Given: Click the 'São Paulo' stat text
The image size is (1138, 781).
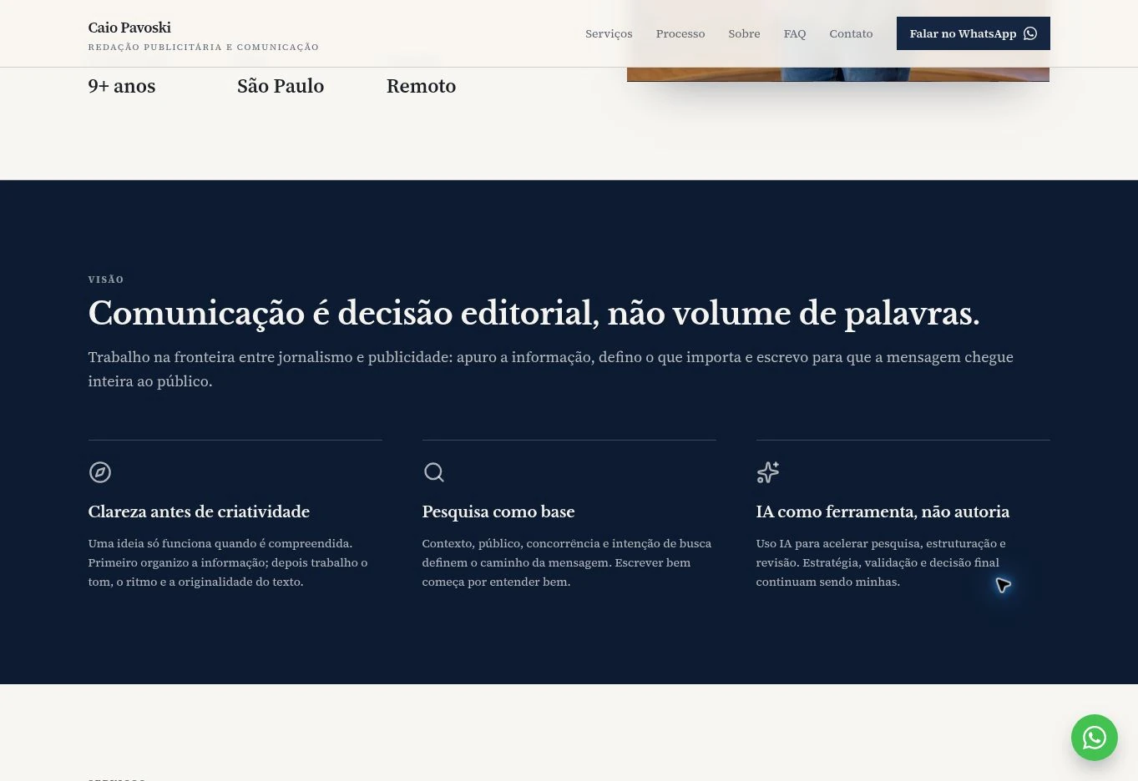Looking at the screenshot, I should [281, 86].
